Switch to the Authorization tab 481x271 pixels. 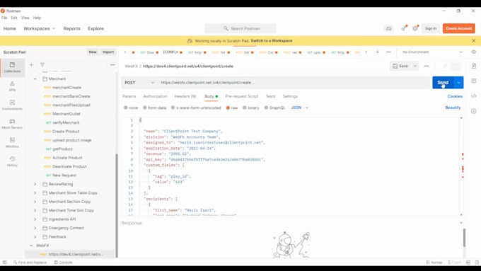(155, 96)
